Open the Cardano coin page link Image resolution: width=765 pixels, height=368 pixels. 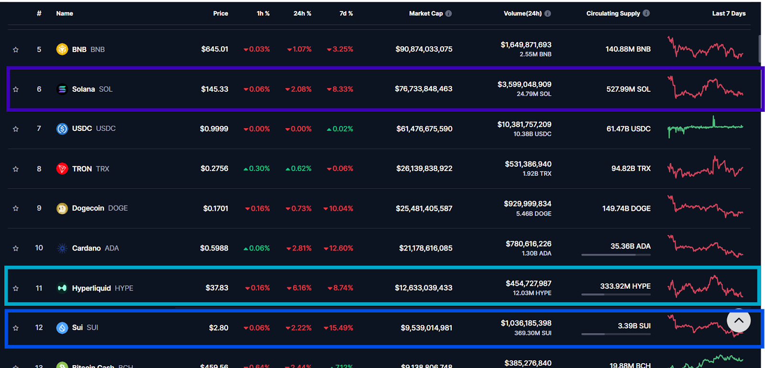pyautogui.click(x=96, y=248)
